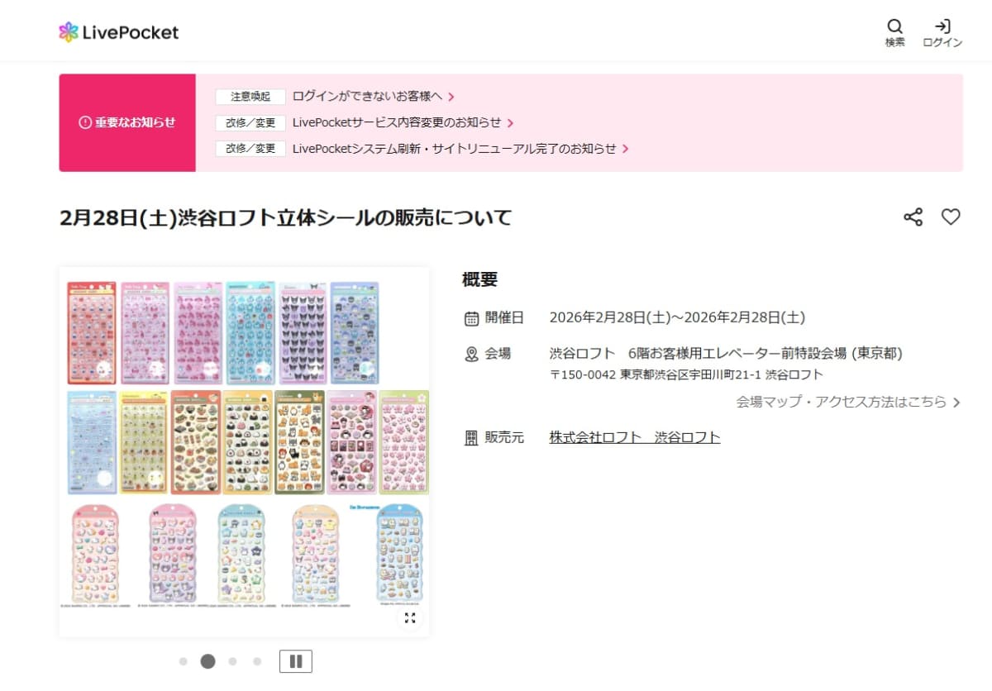Select the fourth carousel dot
The image size is (992, 691).
click(257, 661)
